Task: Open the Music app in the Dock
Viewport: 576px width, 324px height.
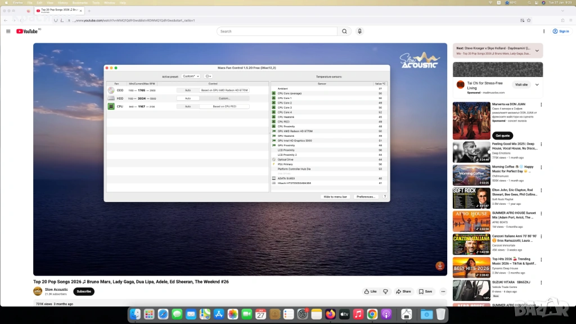Action: 358,314
